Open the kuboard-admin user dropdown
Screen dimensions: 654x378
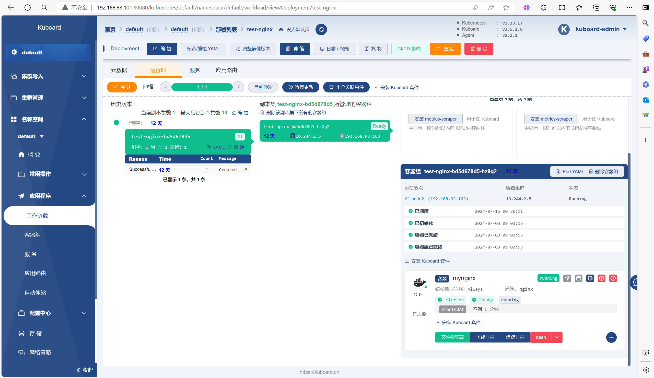coord(601,29)
